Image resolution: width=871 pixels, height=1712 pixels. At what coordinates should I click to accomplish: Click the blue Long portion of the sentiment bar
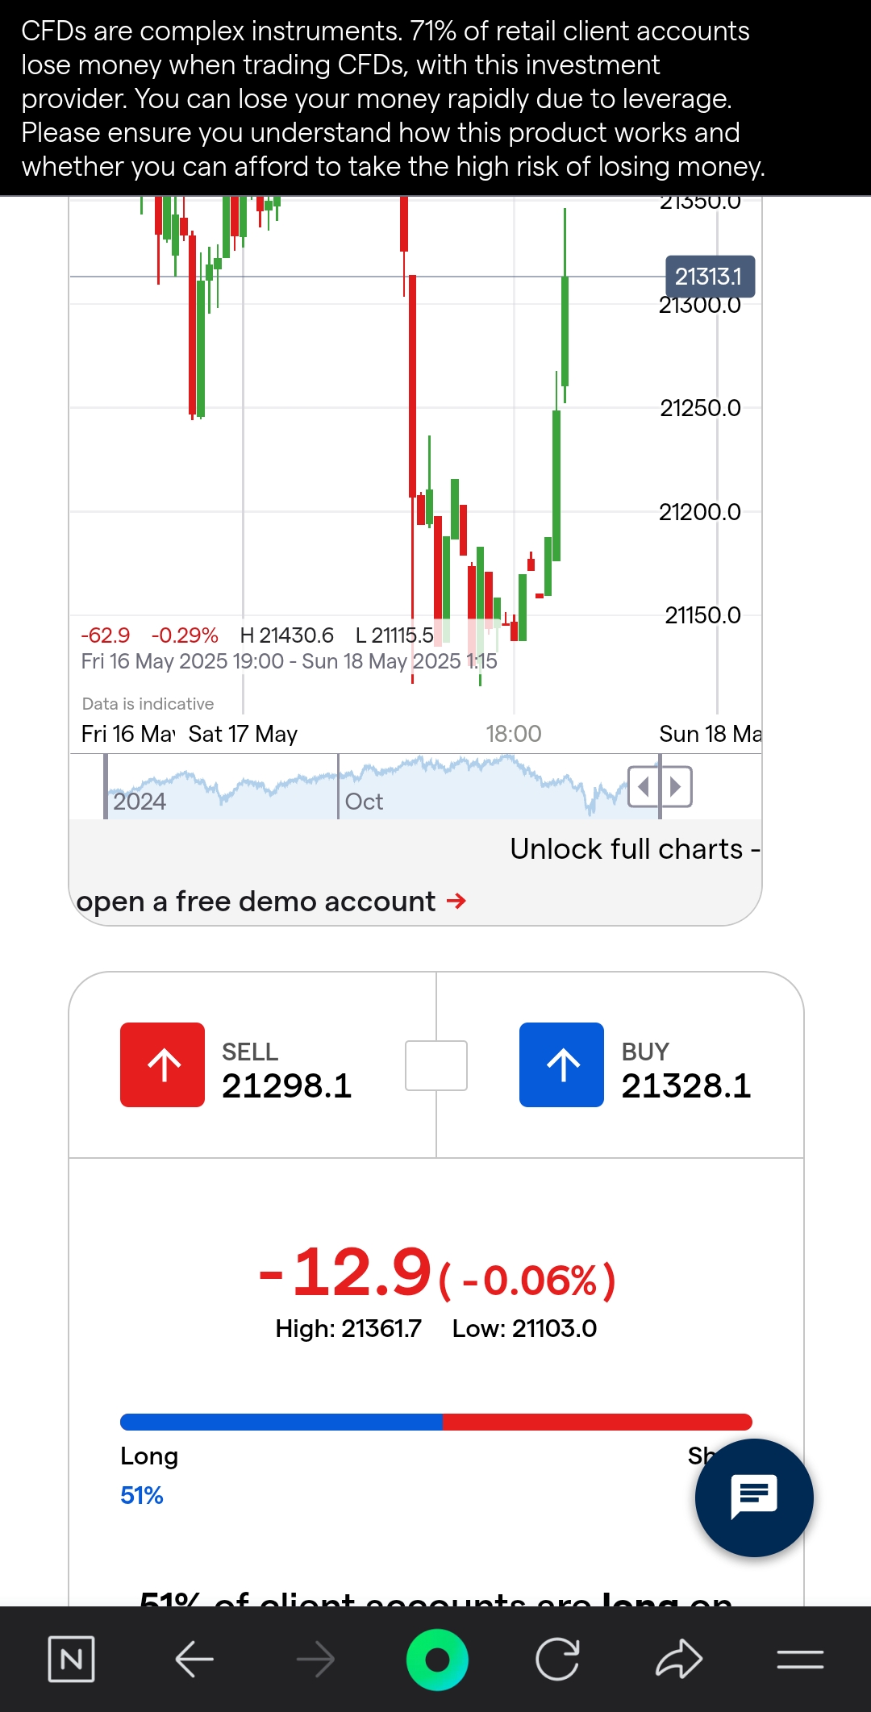tap(281, 1422)
